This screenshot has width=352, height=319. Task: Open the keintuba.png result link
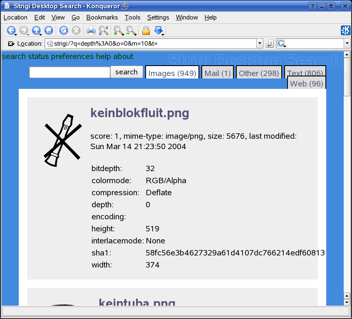tap(137, 302)
